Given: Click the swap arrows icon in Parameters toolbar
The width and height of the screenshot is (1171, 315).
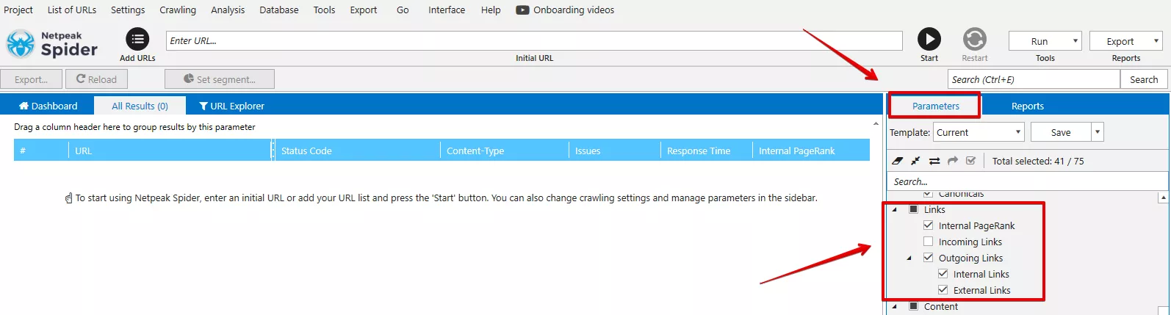Looking at the screenshot, I should pyautogui.click(x=934, y=161).
